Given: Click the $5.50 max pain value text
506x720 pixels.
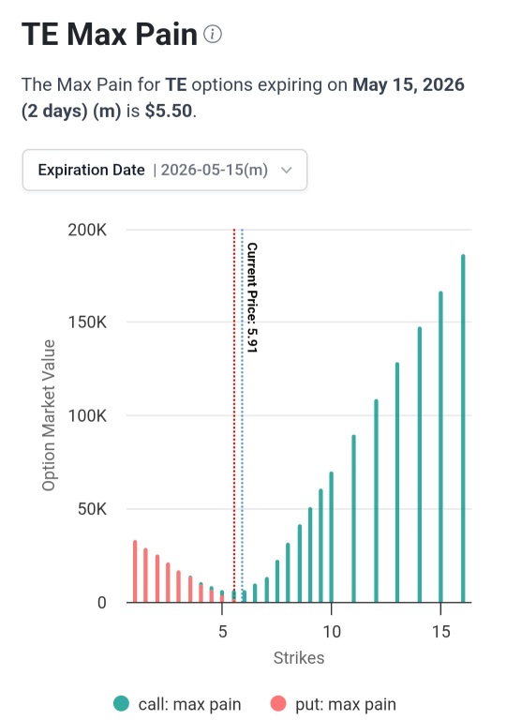Looking at the screenshot, I should (x=169, y=111).
